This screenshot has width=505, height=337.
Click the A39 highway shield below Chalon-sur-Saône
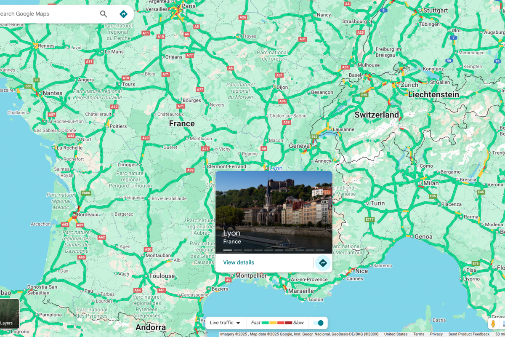pyautogui.click(x=287, y=123)
